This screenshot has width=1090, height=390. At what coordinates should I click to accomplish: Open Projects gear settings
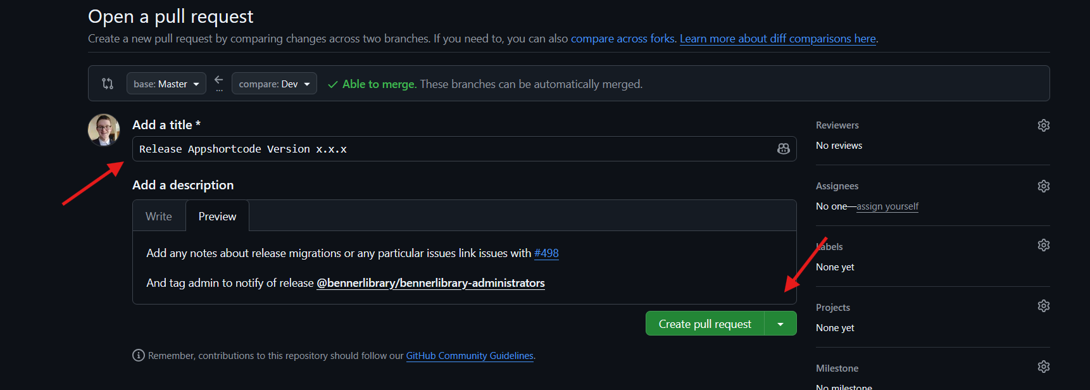tap(1043, 306)
